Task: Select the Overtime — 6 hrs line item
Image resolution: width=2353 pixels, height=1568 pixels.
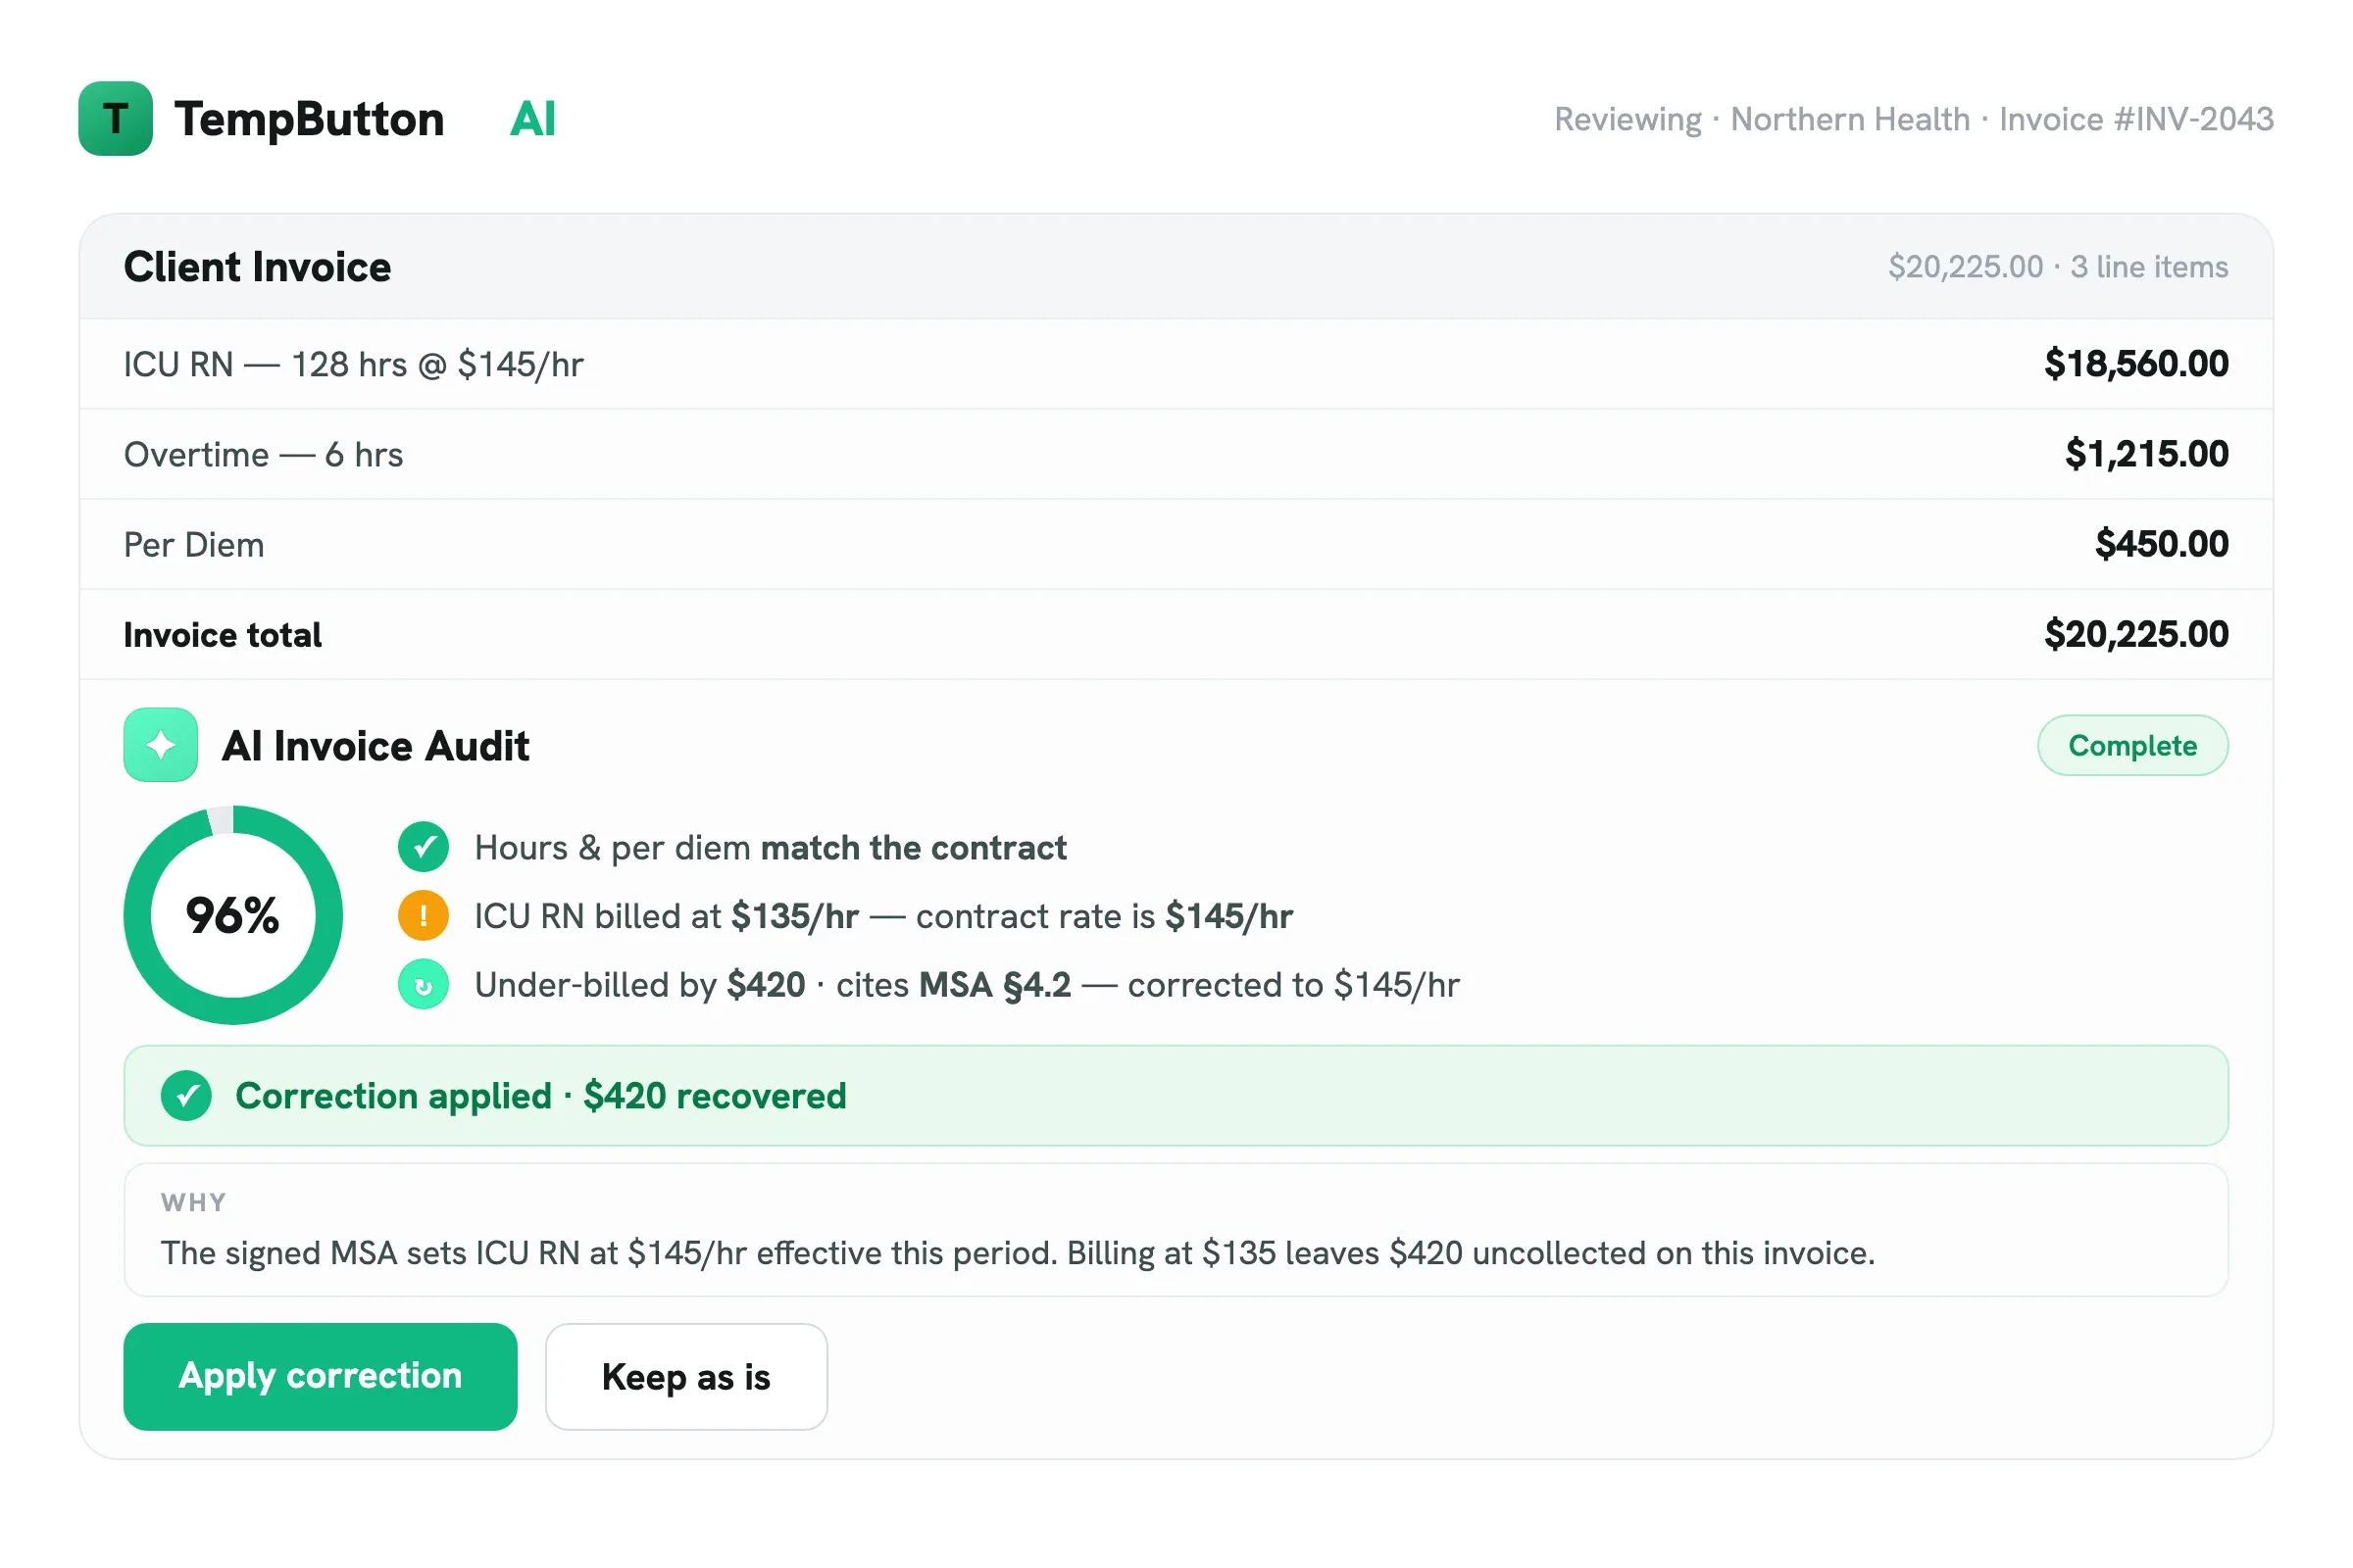Action: 1176,454
